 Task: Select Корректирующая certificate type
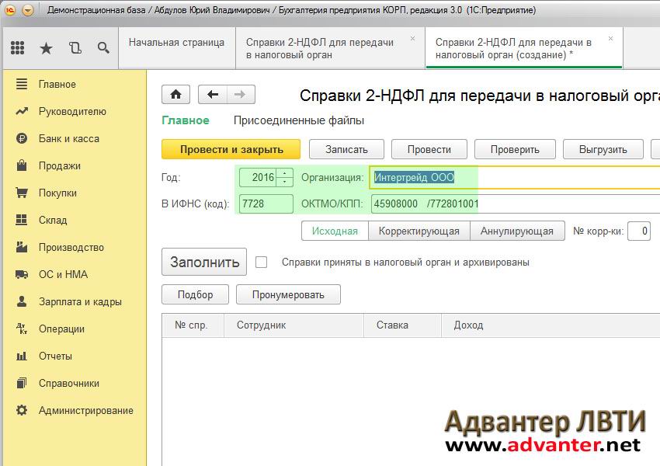[419, 231]
